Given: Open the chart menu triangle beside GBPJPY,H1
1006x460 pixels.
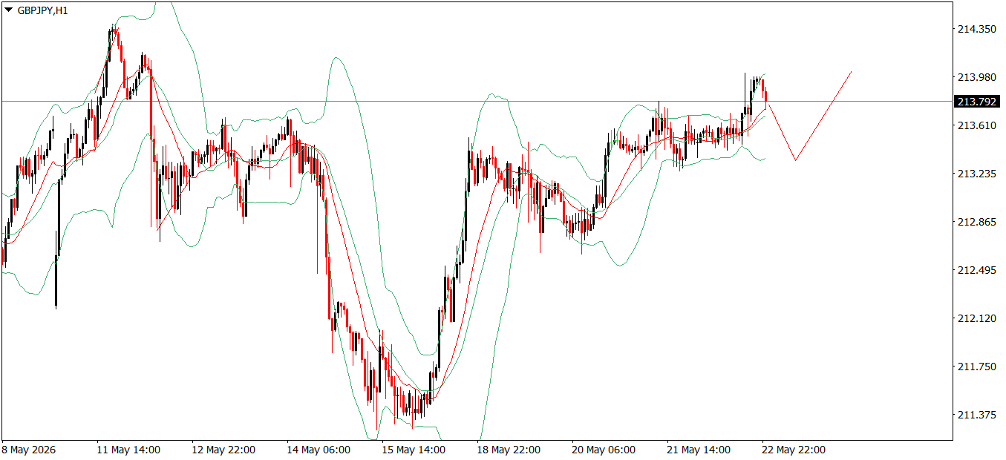Looking at the screenshot, I should click(x=9, y=11).
